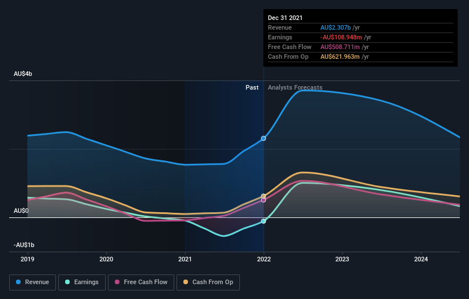
Task: Click the -AU$1b y-axis label
Action: pos(24,245)
